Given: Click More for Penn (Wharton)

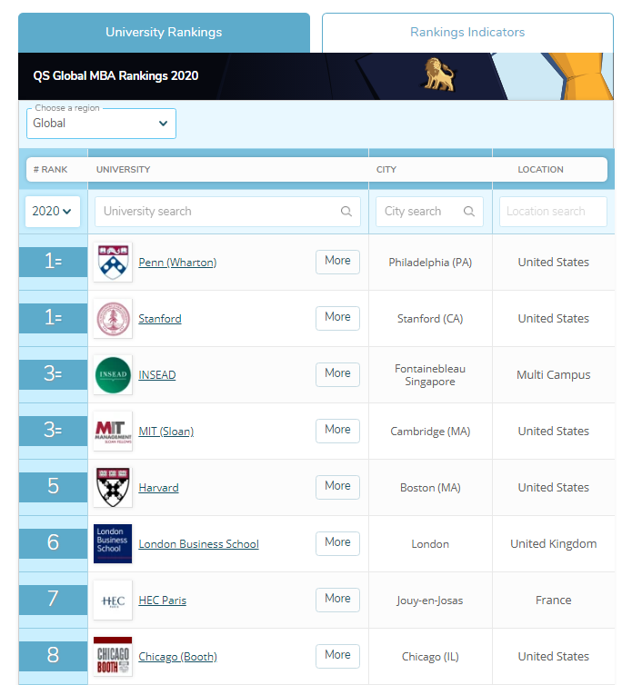Looking at the screenshot, I should (x=337, y=262).
